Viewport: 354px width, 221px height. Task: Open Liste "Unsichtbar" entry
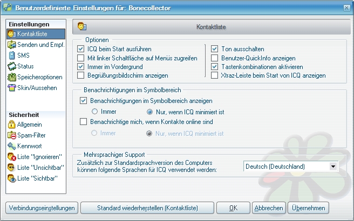click(36, 168)
